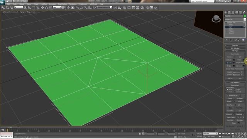The height and width of the screenshot is (139, 247).
Task: Open the Modifiers menu
Action: pyautogui.click(x=44, y=4)
